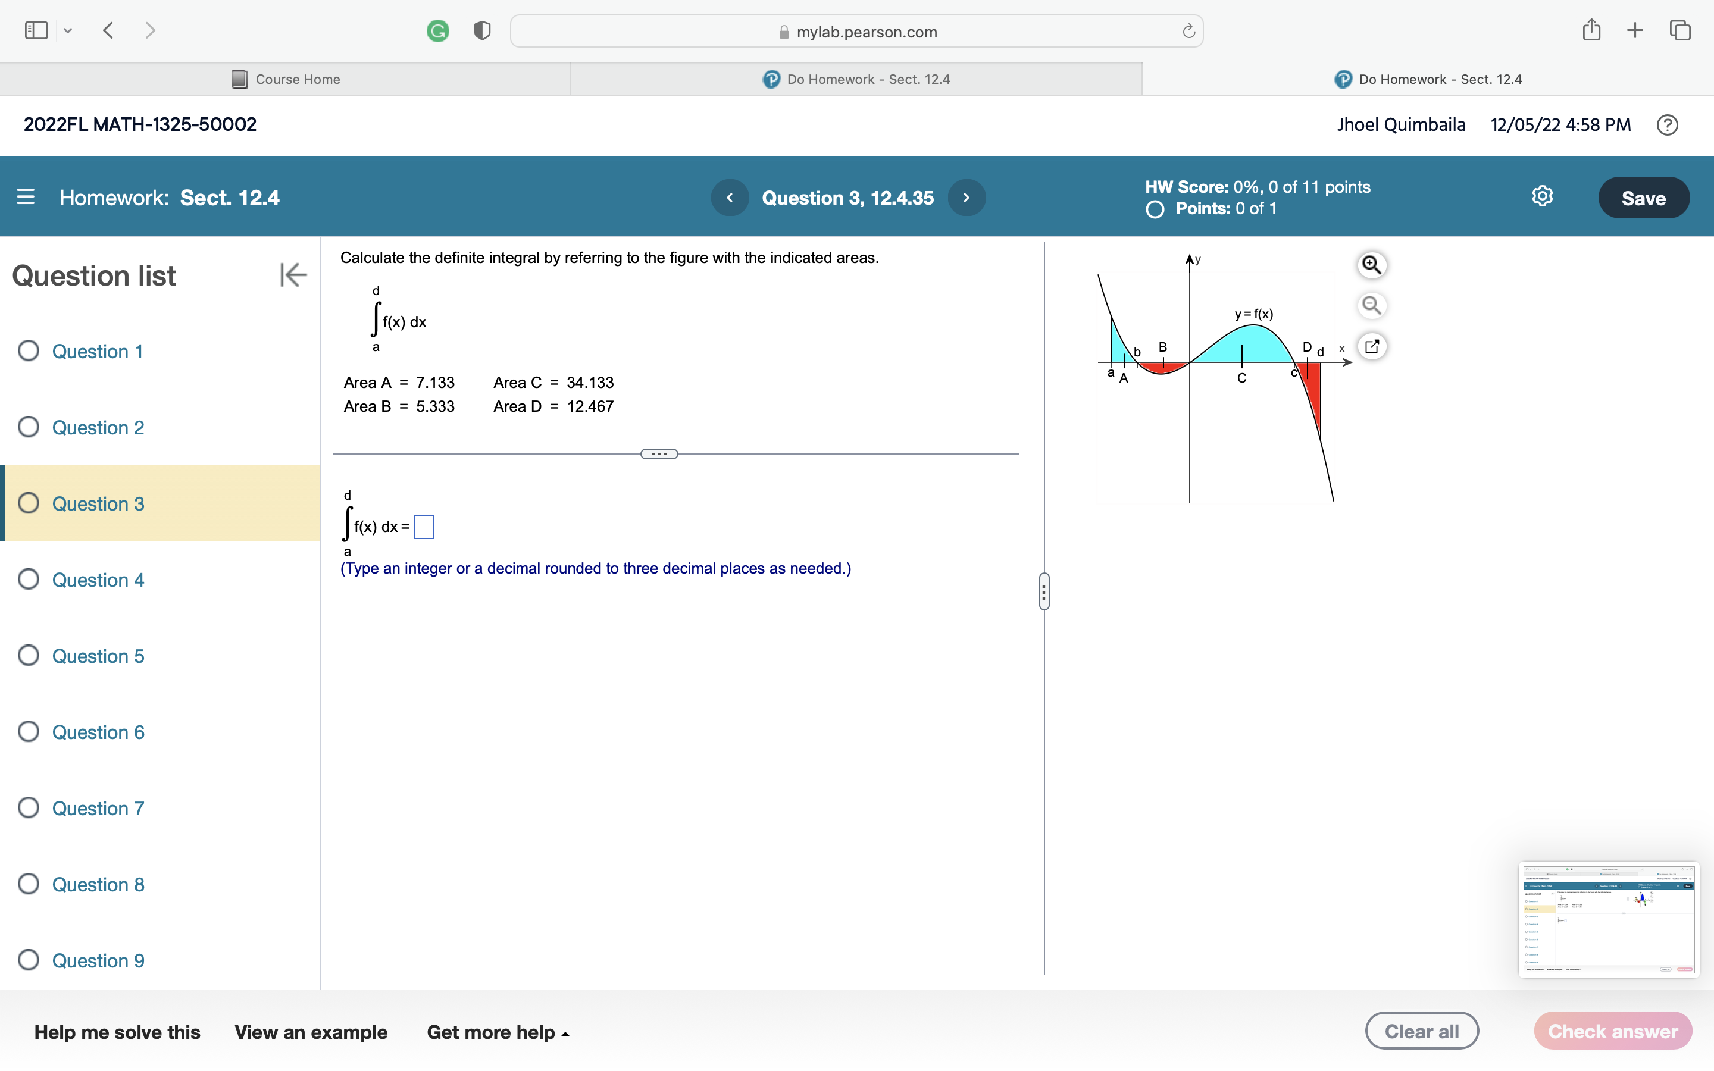Select Question 5 radio circle
Screen dimensions: 1714x1071
point(29,656)
